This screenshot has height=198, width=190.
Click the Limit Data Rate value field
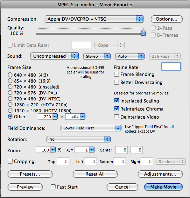click(x=82, y=45)
